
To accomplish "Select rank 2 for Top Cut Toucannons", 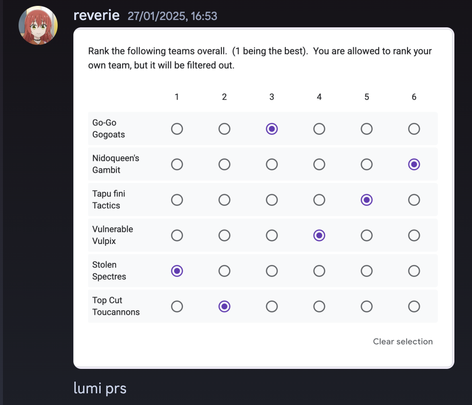I will (224, 306).
